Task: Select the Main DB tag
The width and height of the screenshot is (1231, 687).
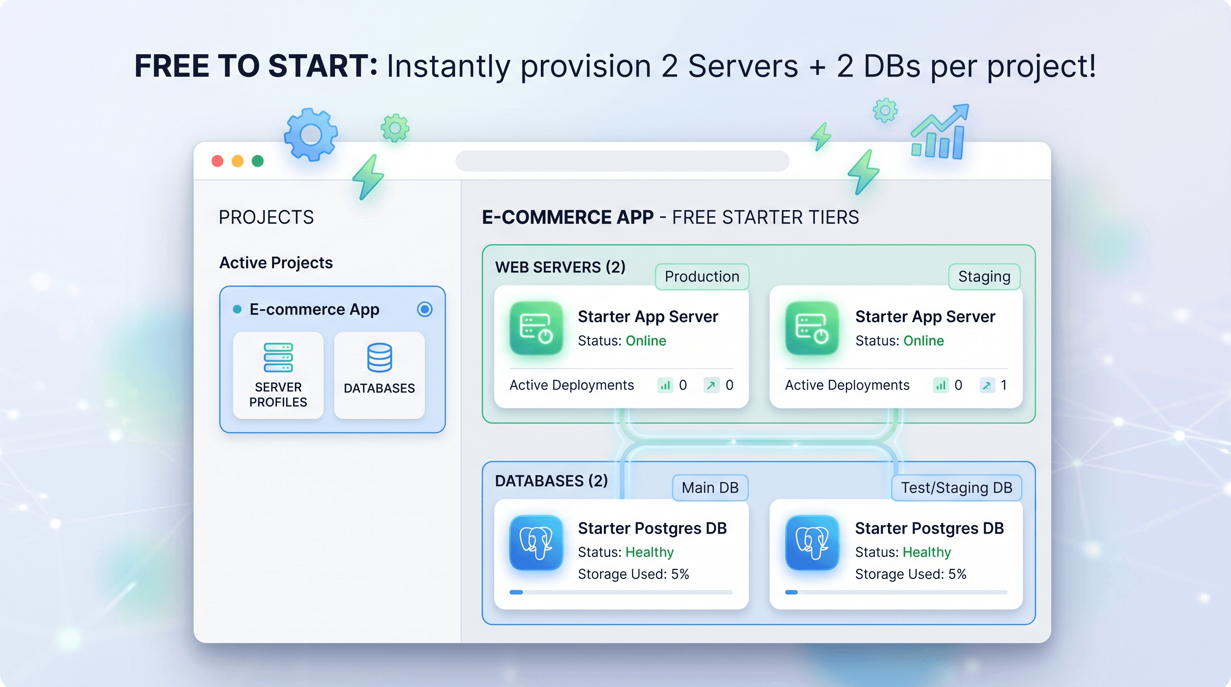Action: (x=710, y=488)
